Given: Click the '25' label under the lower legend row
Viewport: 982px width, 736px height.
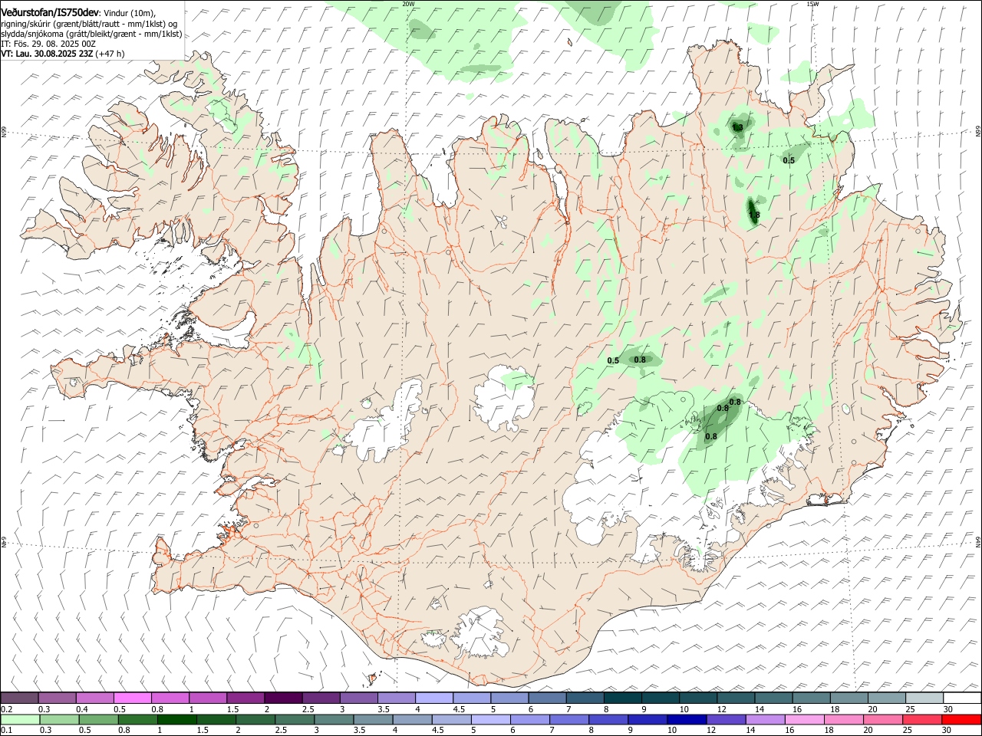Looking at the screenshot, I should [909, 731].
